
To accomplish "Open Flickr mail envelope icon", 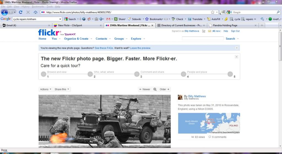I will click(x=209, y=31).
